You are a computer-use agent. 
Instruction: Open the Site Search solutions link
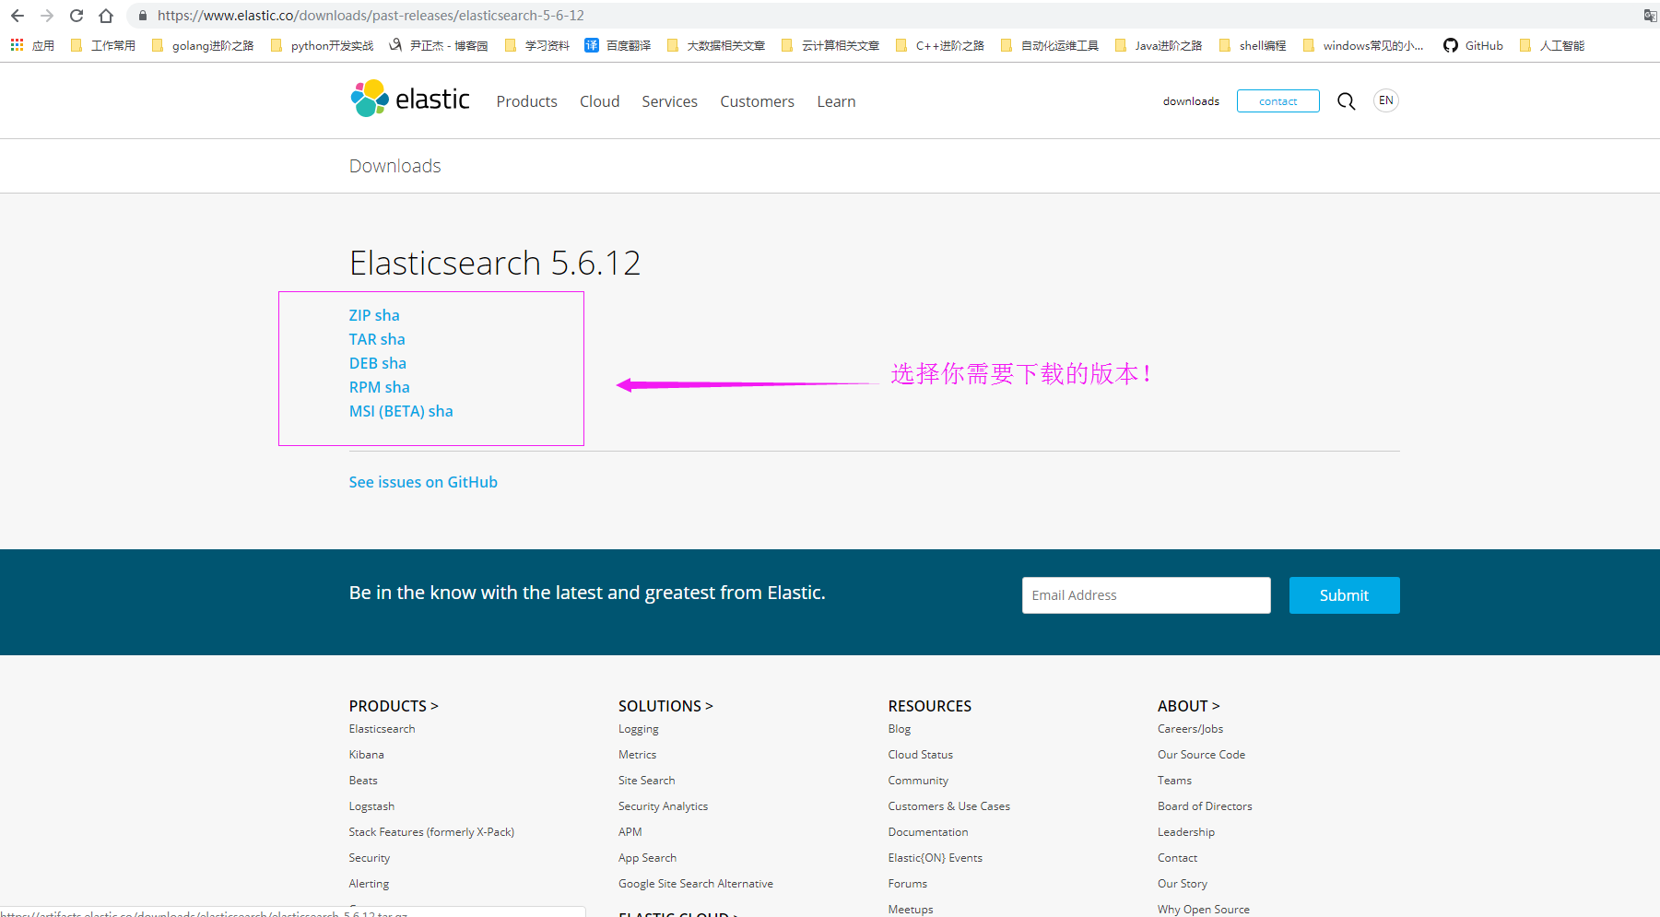tap(646, 781)
